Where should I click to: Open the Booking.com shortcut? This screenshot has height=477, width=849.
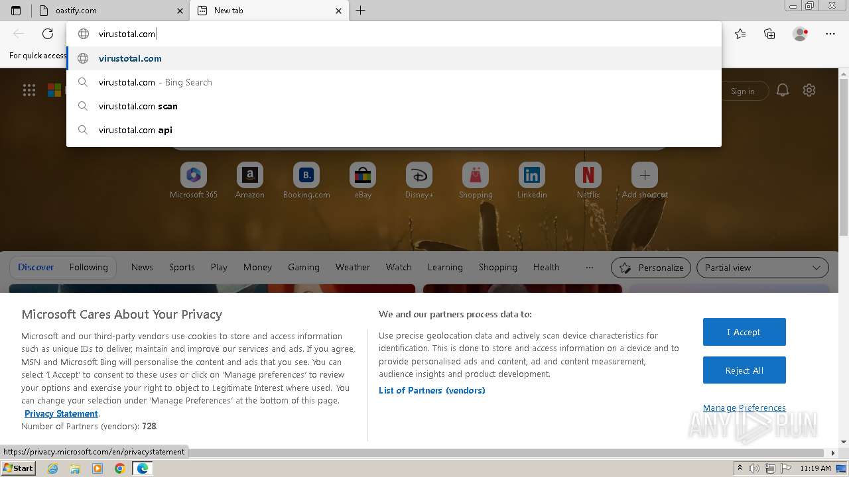306,180
